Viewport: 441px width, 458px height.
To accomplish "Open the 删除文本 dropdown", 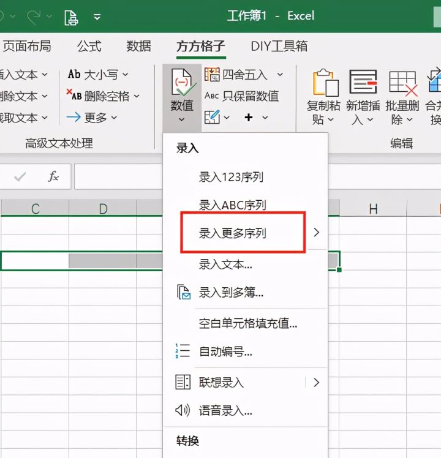I will 24,96.
